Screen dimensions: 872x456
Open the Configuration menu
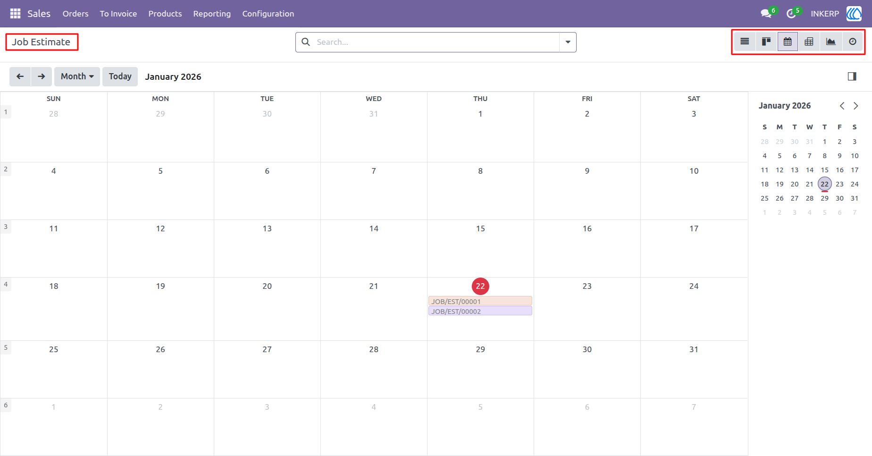[268, 14]
